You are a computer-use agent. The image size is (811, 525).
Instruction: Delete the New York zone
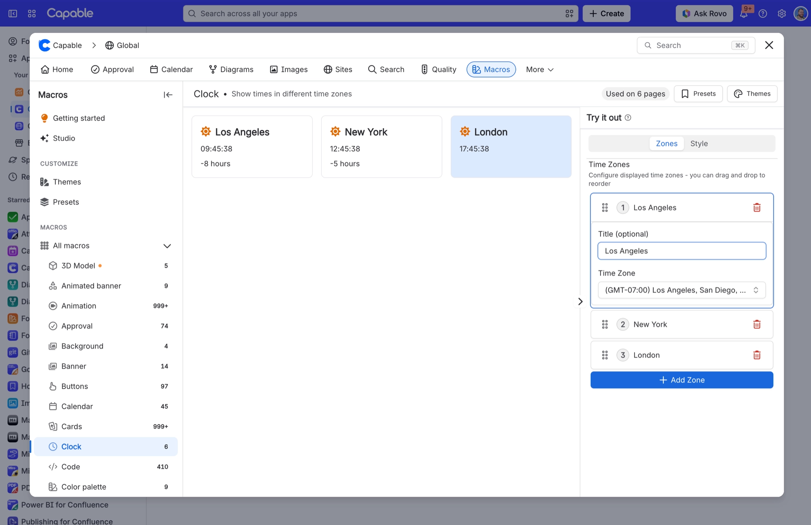point(757,325)
